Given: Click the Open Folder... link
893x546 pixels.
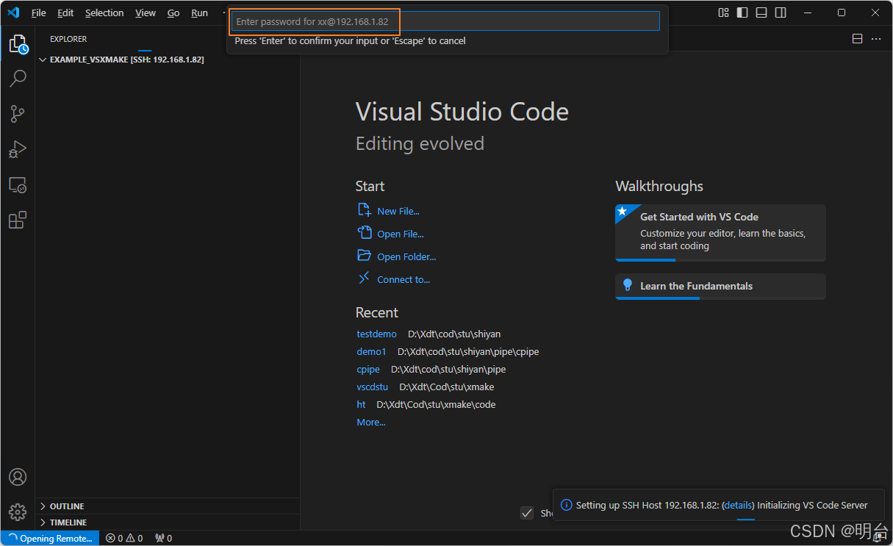Looking at the screenshot, I should pos(406,256).
